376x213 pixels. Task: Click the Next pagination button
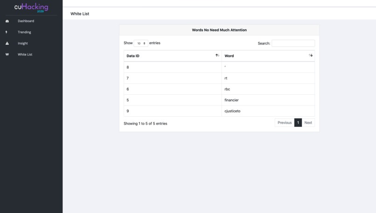pyautogui.click(x=308, y=123)
